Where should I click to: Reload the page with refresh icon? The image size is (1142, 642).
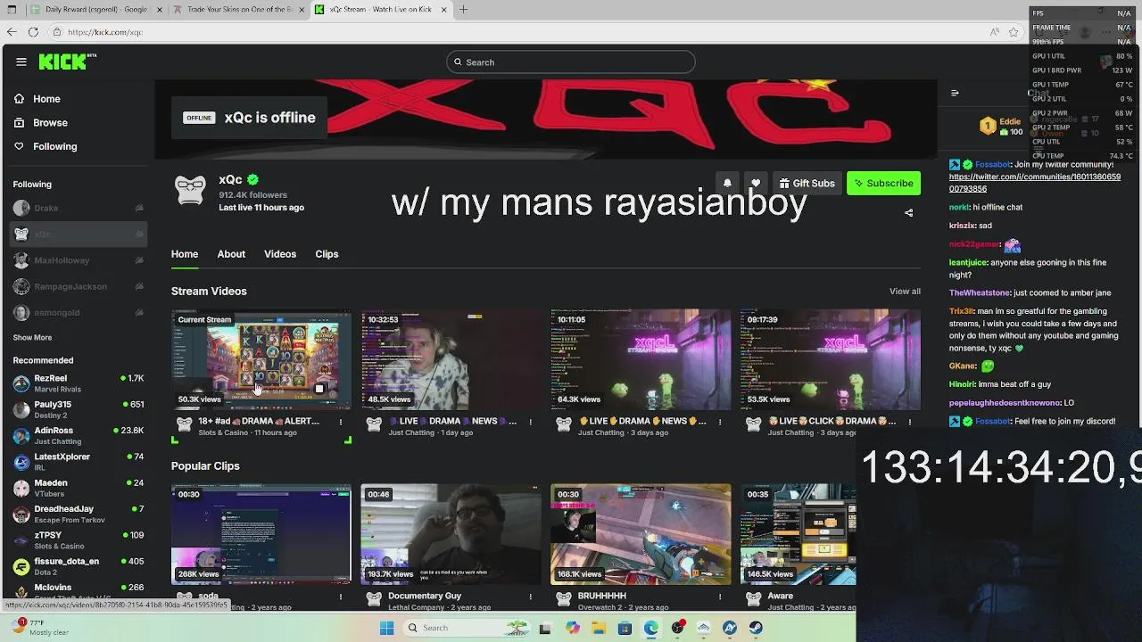[x=33, y=32]
